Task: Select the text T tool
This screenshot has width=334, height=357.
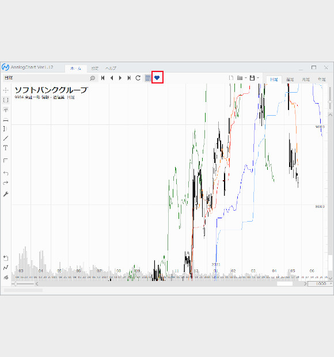Action: 6,148
